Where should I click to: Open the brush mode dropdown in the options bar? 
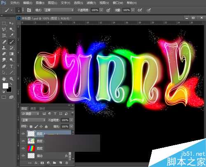(x=59, y=10)
